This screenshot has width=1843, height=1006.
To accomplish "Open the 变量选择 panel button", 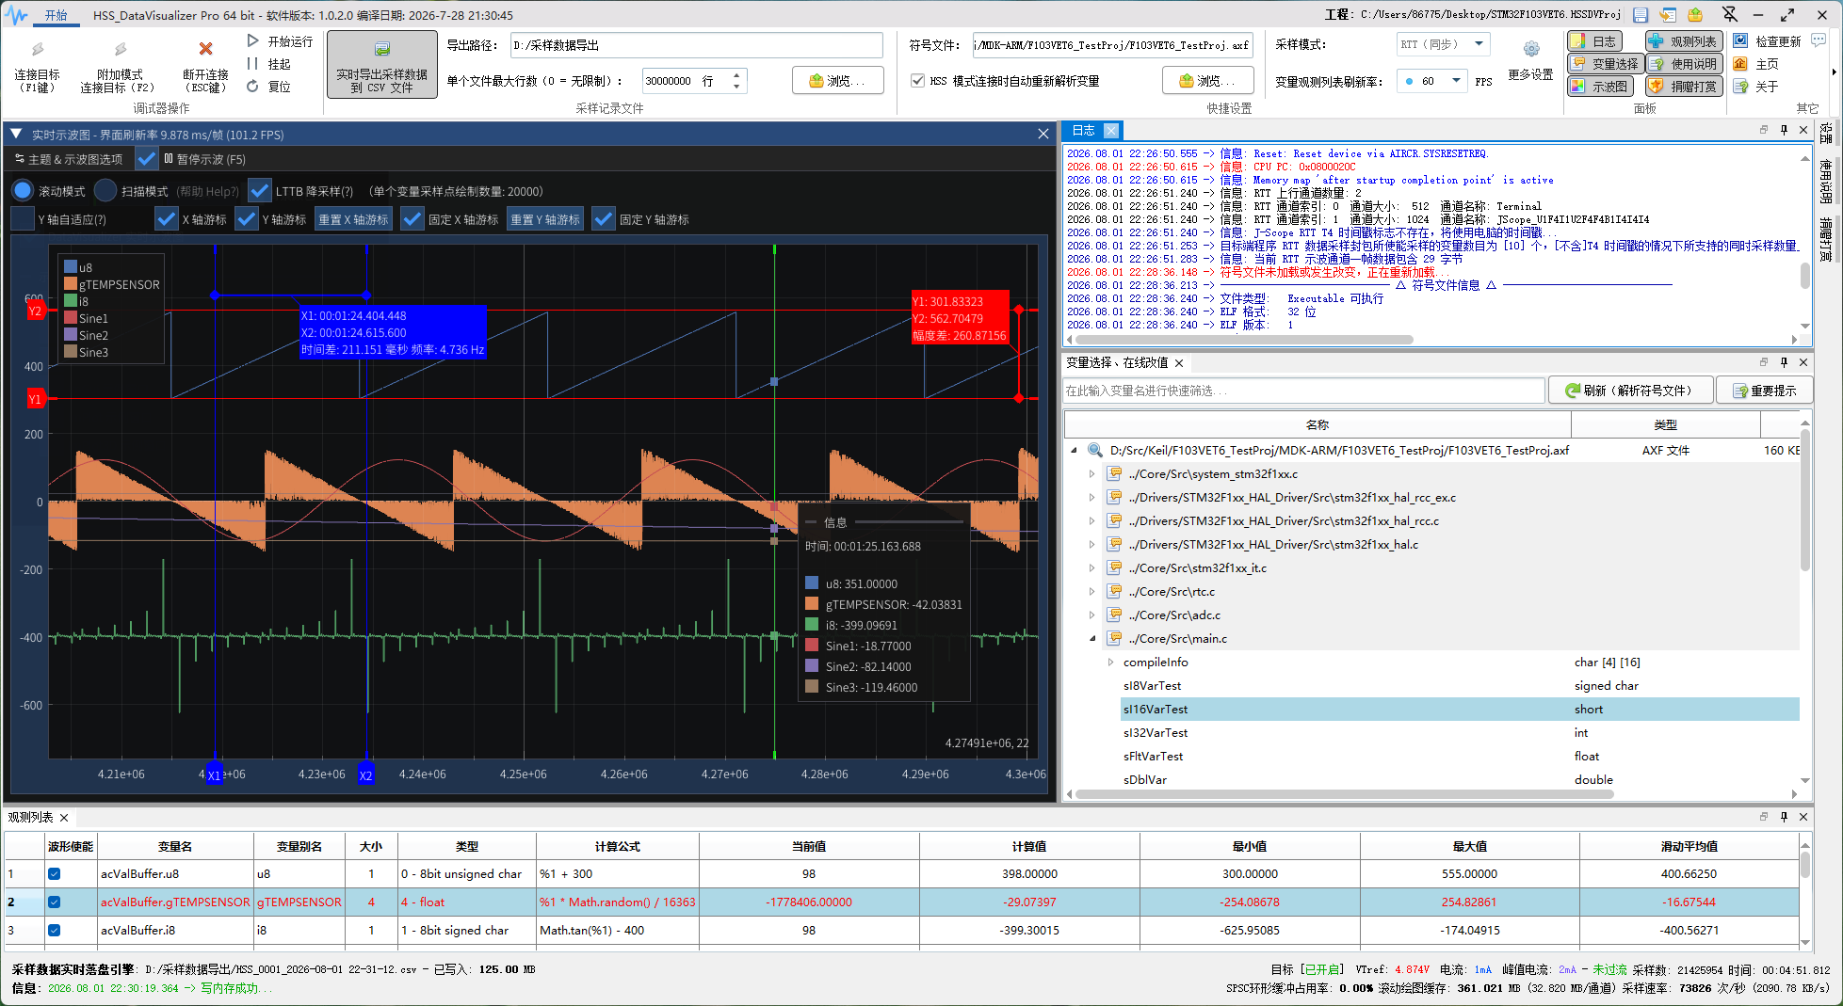I will click(x=1606, y=63).
